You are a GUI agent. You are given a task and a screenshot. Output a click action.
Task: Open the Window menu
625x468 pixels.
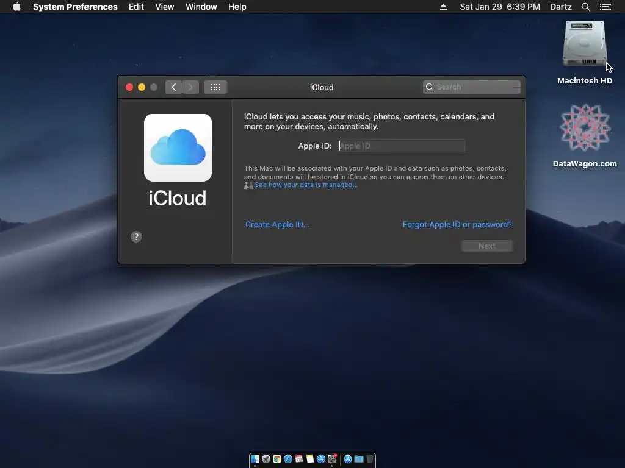[201, 7]
